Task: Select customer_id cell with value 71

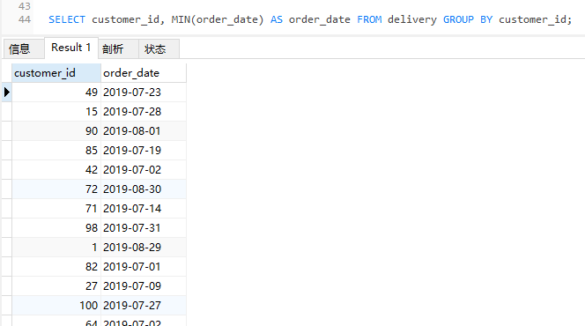Action: coord(56,209)
